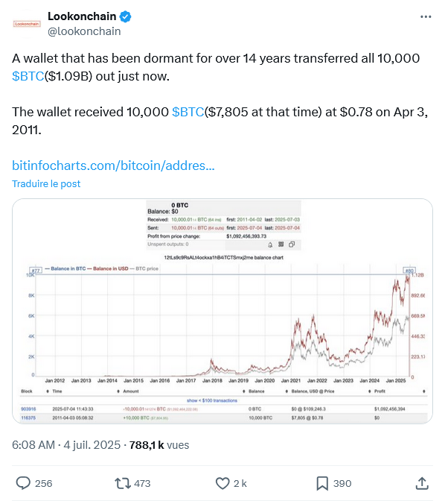Click the blue verified badge

pyautogui.click(x=125, y=16)
